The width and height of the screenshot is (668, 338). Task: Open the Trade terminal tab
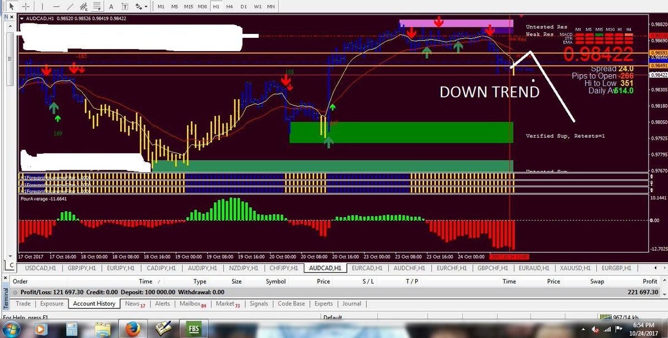23,303
